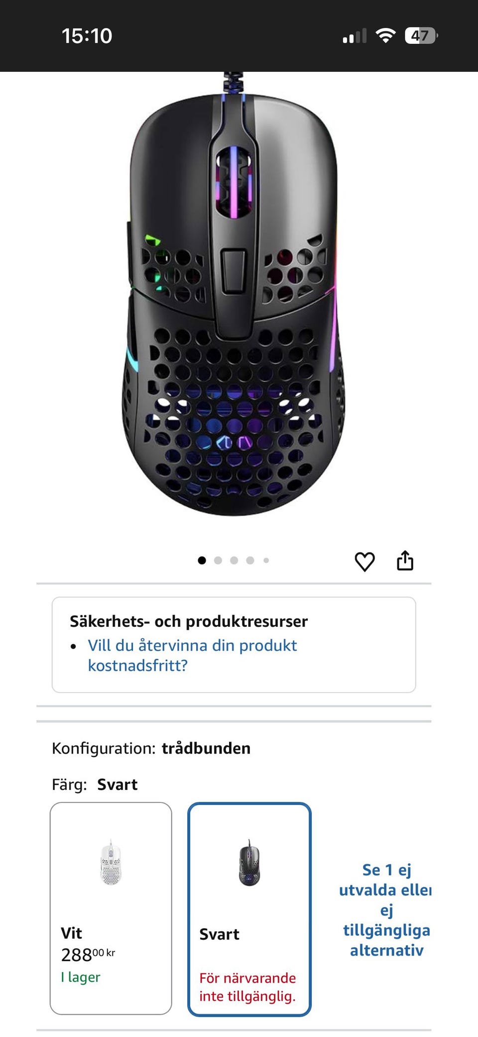Image resolution: width=478 pixels, height=1037 pixels.
Task: Tap the 15:10 clock in status bar
Action: point(87,35)
